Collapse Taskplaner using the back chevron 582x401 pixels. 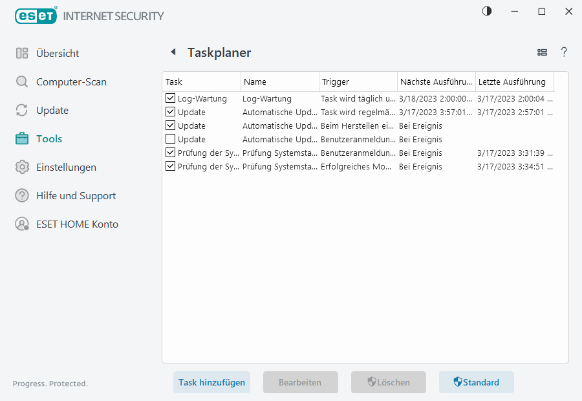173,52
